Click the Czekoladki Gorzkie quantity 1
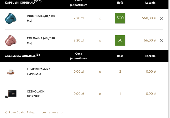This screenshot has width=170, height=118. pyautogui.click(x=120, y=94)
